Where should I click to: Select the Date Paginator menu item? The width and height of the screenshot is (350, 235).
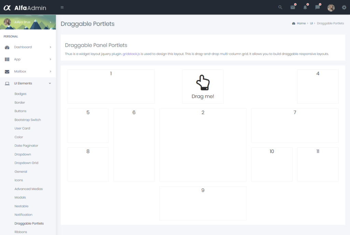(x=26, y=146)
